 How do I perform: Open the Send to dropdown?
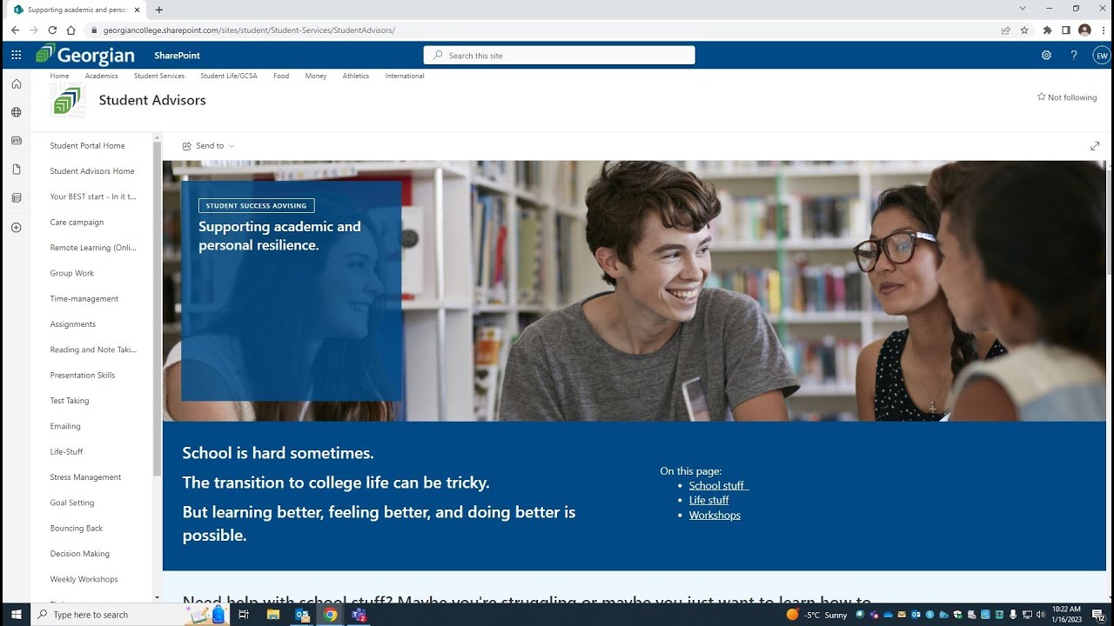pos(208,146)
